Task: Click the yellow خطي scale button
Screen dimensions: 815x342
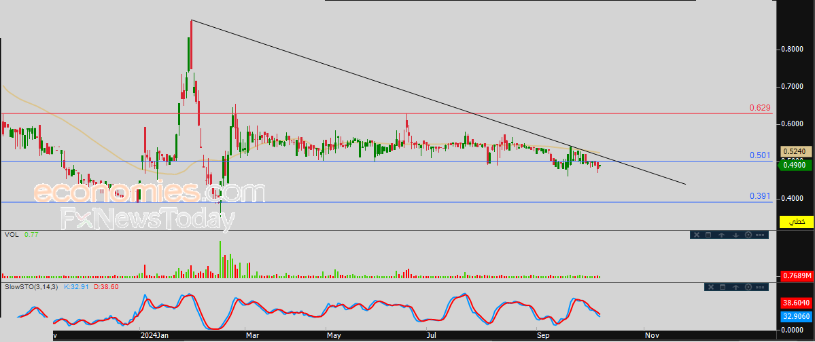Action: [796, 222]
